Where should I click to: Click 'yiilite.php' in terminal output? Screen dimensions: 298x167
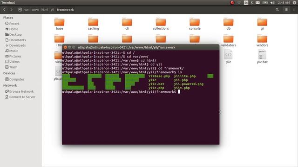pos(185,76)
